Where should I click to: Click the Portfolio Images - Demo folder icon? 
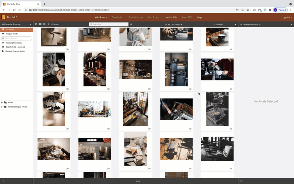tap(5, 107)
